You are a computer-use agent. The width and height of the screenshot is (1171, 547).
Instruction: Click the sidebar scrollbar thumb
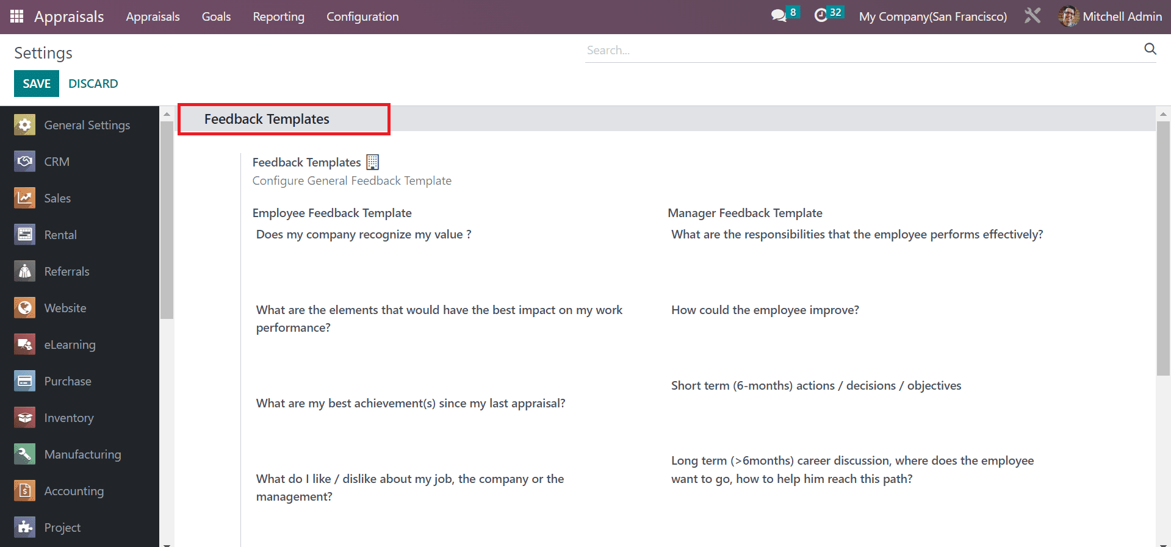point(167,220)
